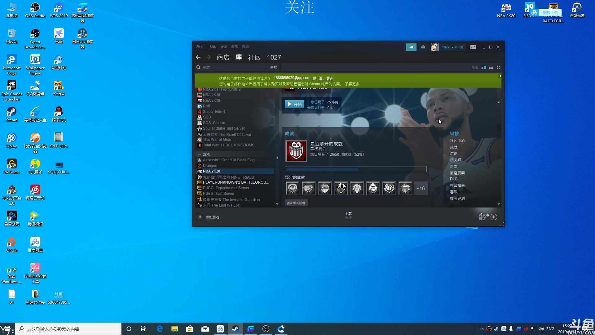Open the 商店页面 link
595x335 pixels.
[x=457, y=173]
